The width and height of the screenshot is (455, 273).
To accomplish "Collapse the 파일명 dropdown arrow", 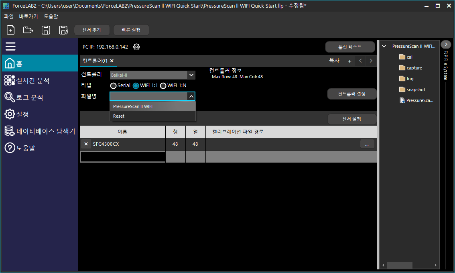I will pos(191,96).
